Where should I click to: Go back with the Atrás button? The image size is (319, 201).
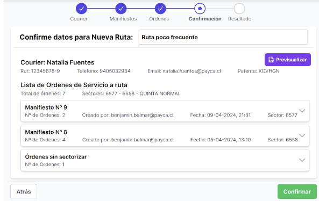(x=24, y=191)
